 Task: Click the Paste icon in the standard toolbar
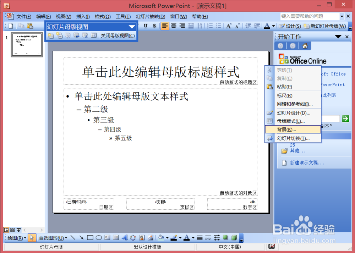[30, 26]
